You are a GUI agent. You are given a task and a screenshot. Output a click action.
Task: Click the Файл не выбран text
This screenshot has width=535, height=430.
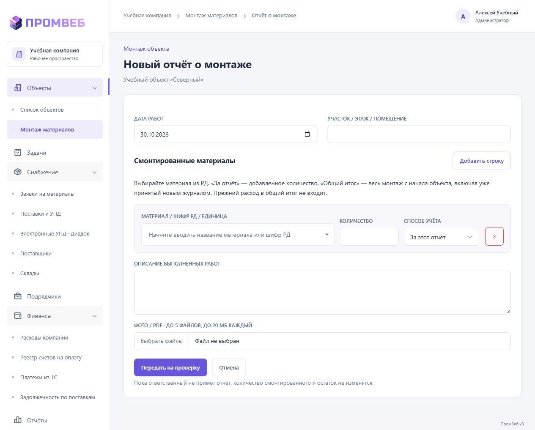[217, 341]
